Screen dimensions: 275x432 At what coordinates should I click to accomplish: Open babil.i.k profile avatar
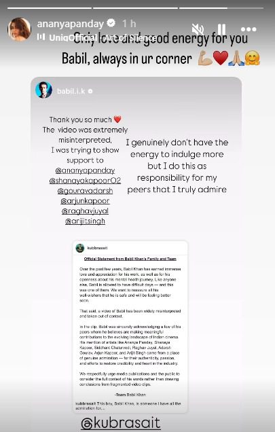(43, 90)
